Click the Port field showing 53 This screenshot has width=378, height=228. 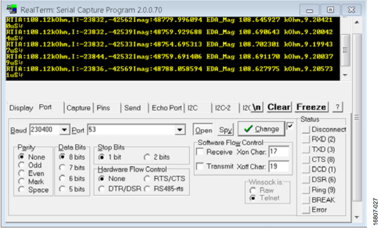[131, 130]
